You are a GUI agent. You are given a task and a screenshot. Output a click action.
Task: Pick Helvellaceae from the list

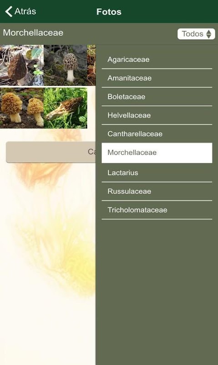point(157,115)
